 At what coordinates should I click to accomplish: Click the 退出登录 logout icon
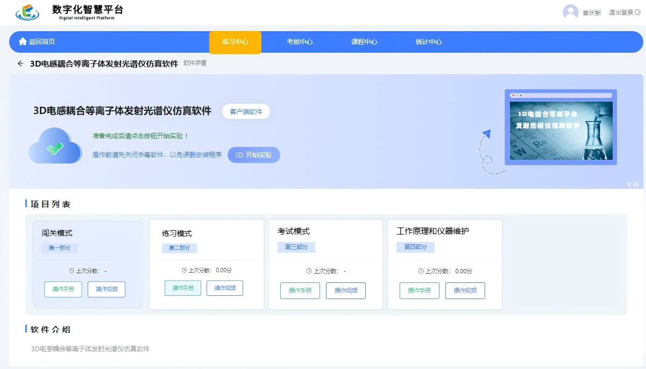(638, 12)
